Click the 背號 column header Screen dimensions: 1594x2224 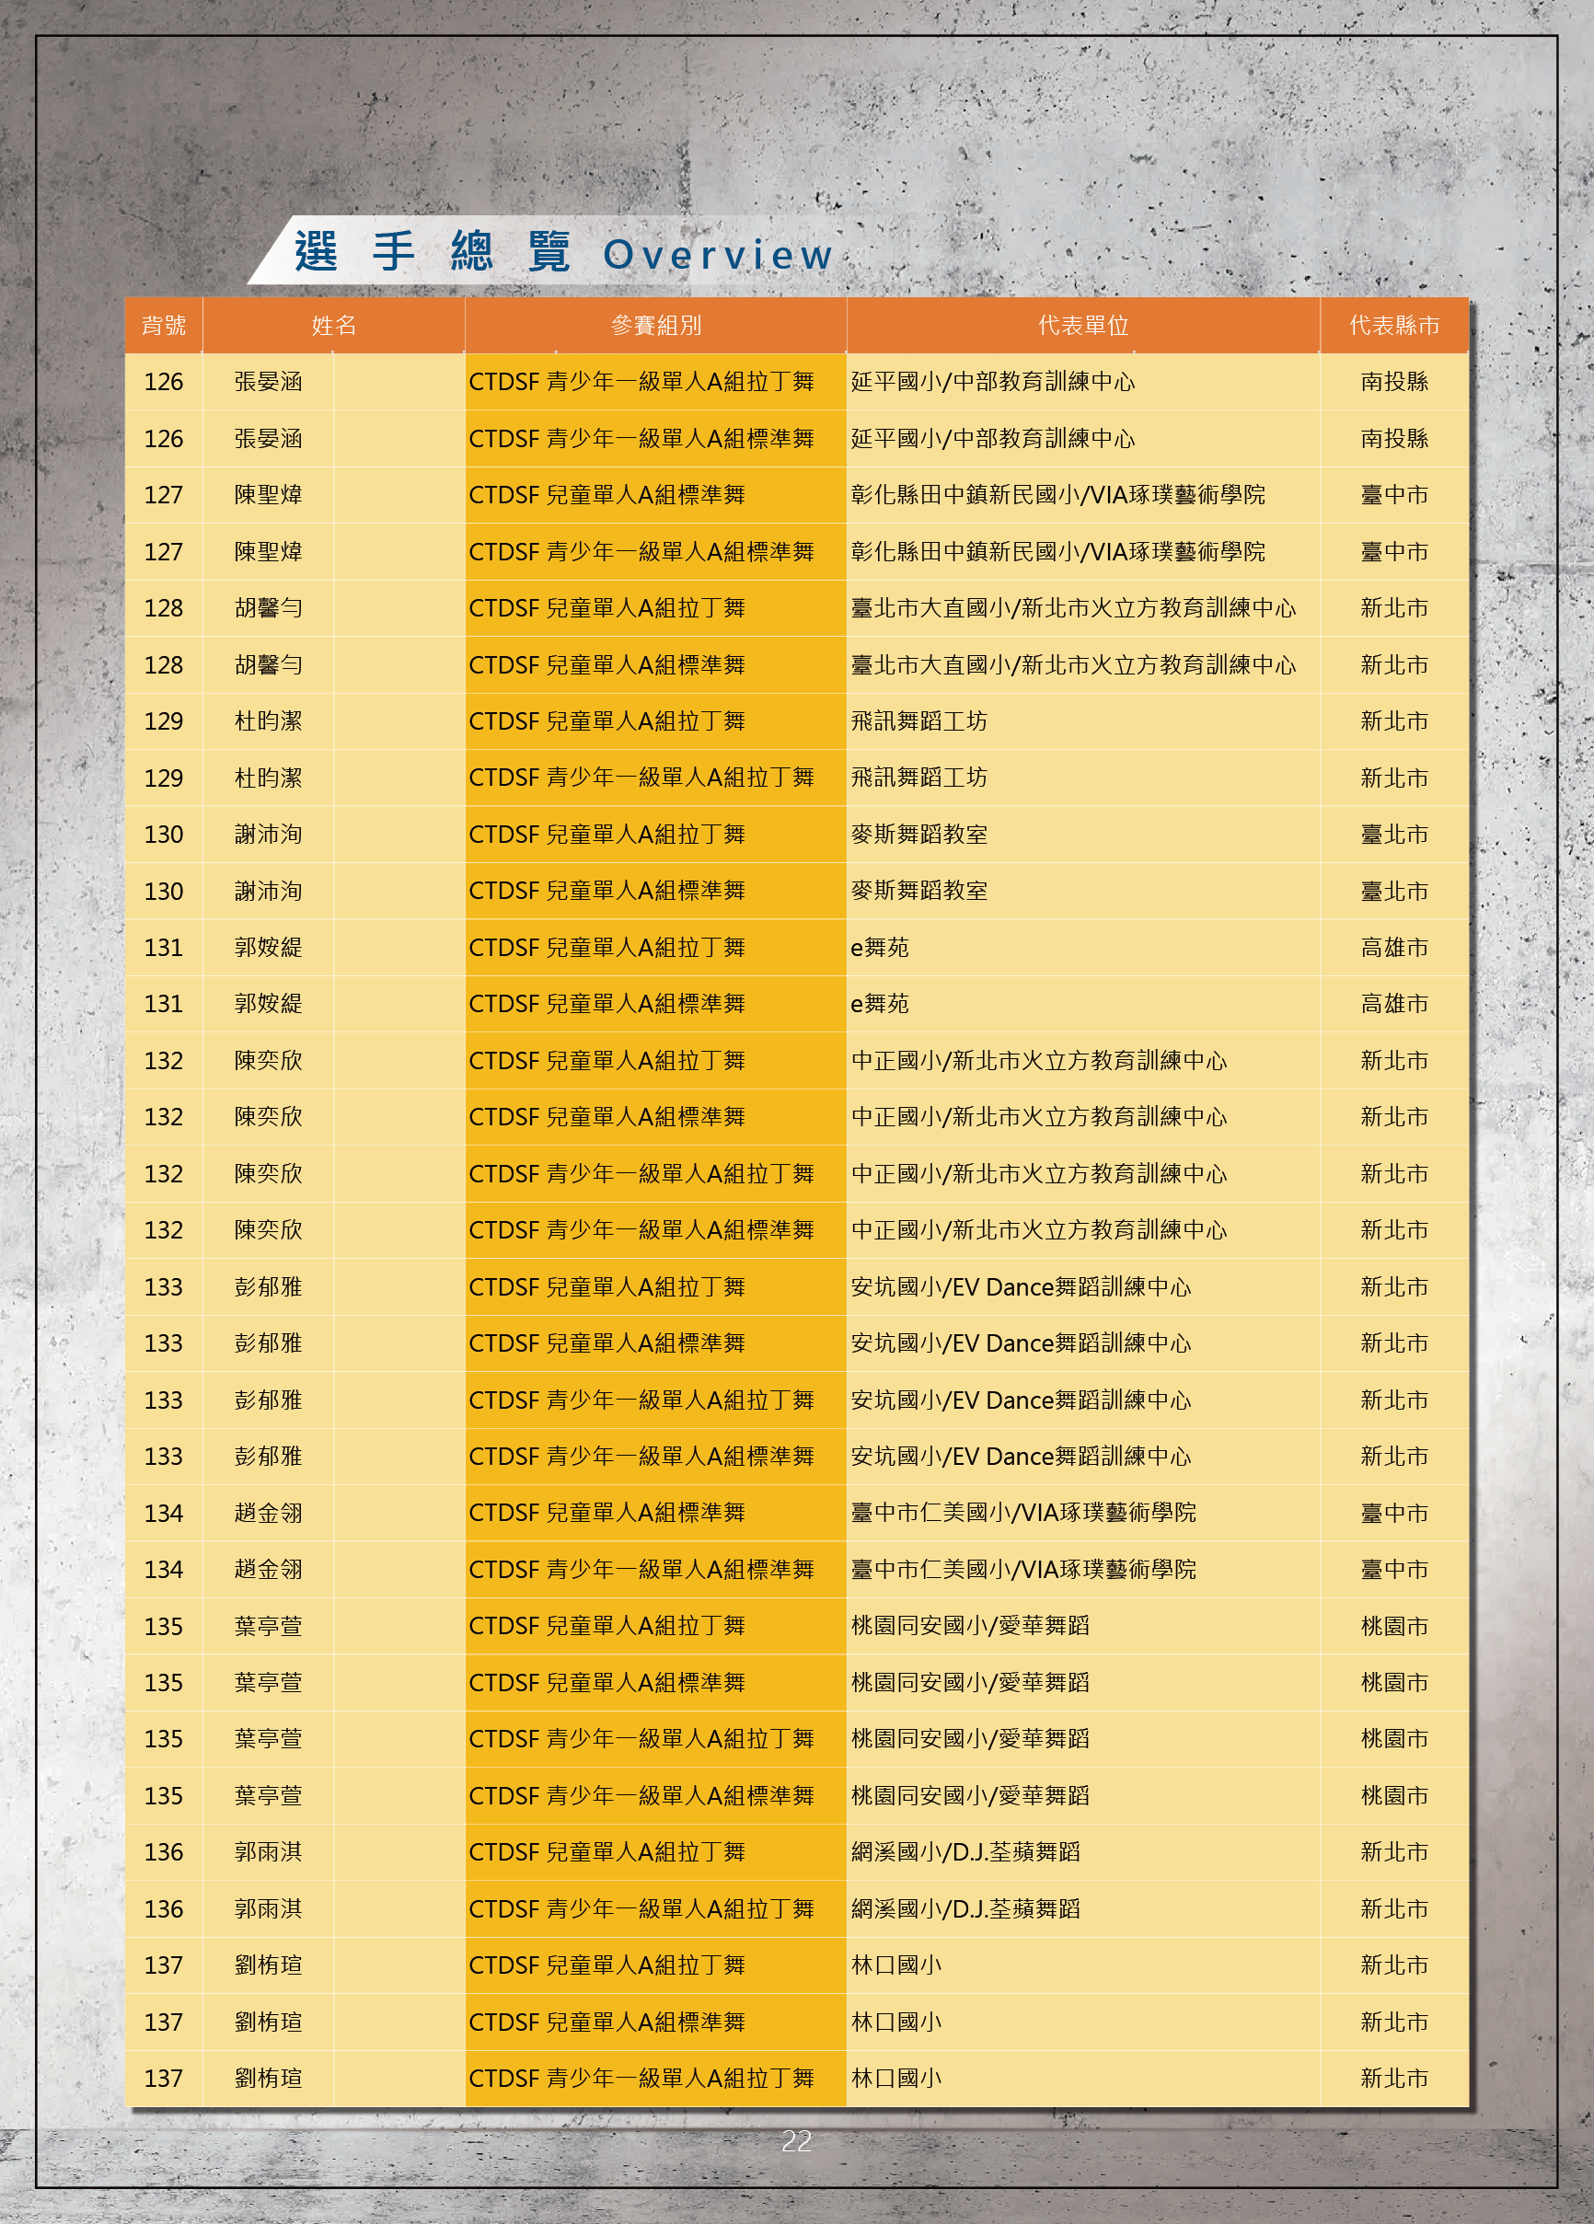163,326
